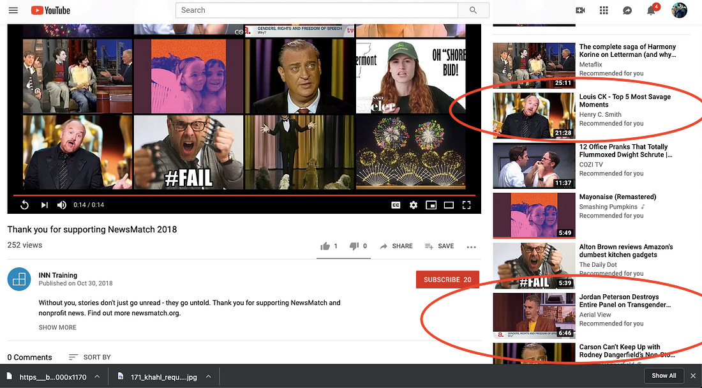Open INN Training channel avatar
702x388 pixels.
tap(19, 280)
